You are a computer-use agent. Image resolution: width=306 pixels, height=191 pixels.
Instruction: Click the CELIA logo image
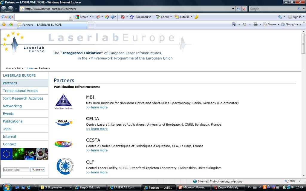[x=64, y=122]
